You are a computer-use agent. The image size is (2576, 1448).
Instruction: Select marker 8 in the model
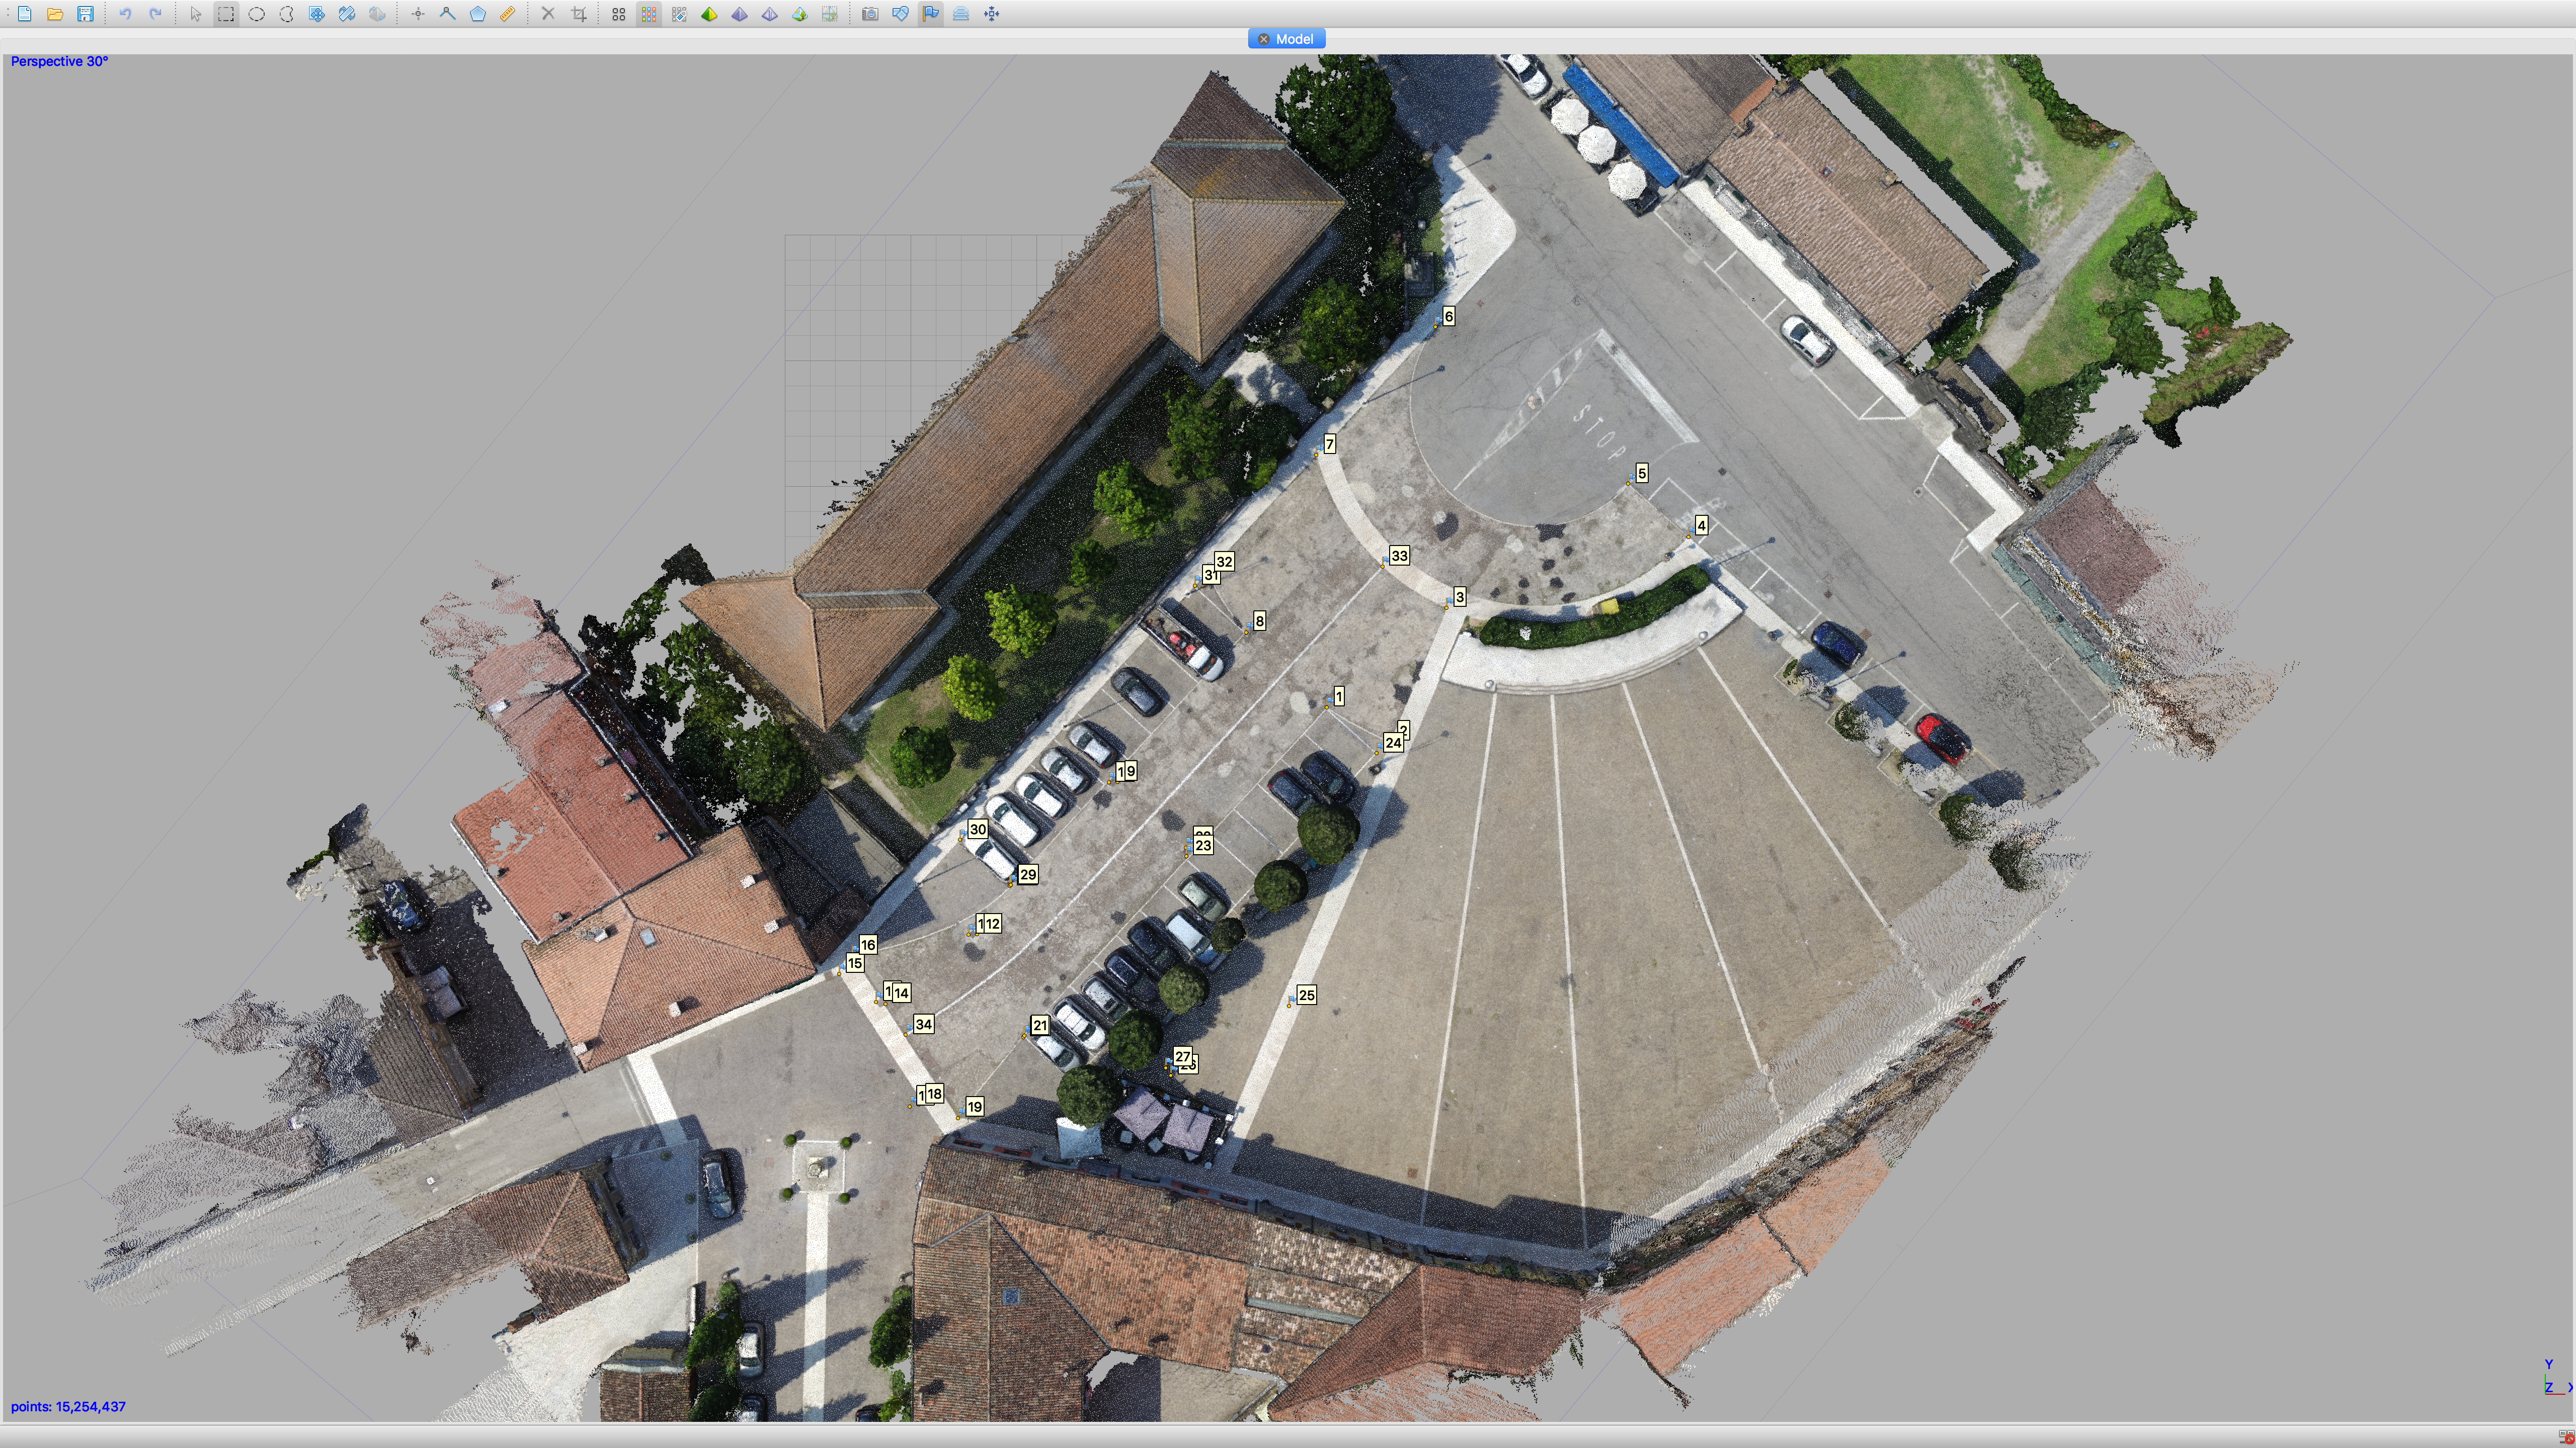[x=1259, y=620]
